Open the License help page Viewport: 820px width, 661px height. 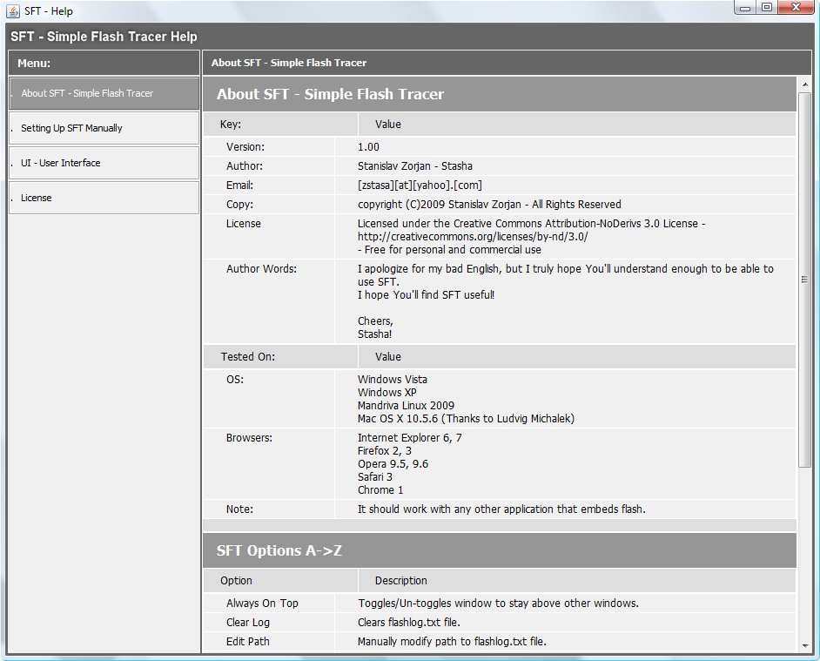coord(104,198)
